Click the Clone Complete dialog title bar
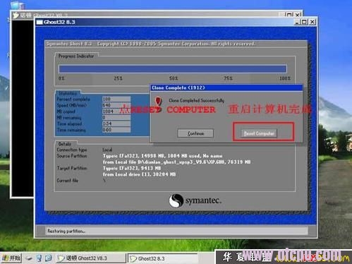Screen dimensions: 352x264 click(226, 88)
